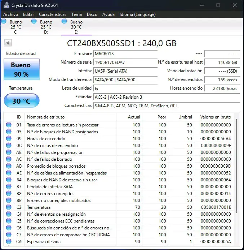Viewport: 244px width, 250px height.
Task: Click the disk title CT240BX500SSD1 : 240,0 GB
Action: pos(122,43)
